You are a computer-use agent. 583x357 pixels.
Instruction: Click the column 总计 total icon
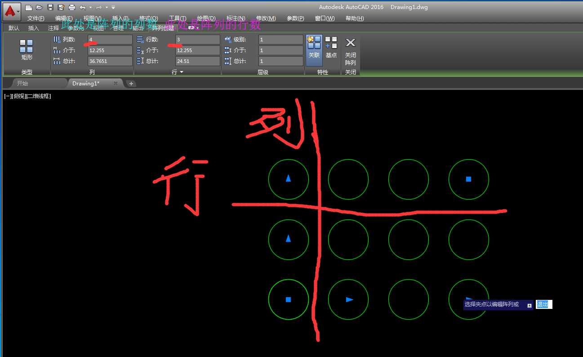pyautogui.click(x=57, y=61)
